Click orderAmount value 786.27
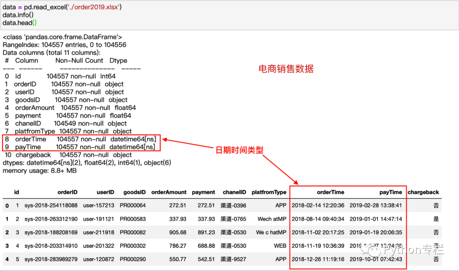 [x=178, y=246]
